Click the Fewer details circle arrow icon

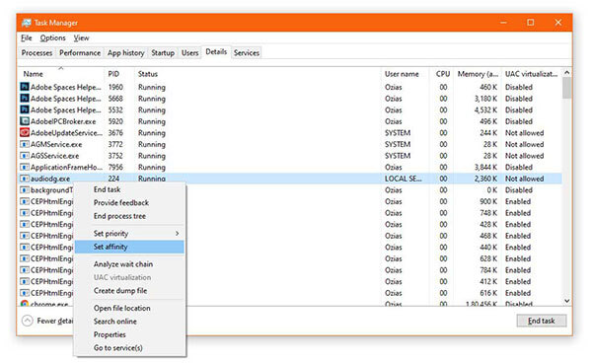click(x=28, y=321)
